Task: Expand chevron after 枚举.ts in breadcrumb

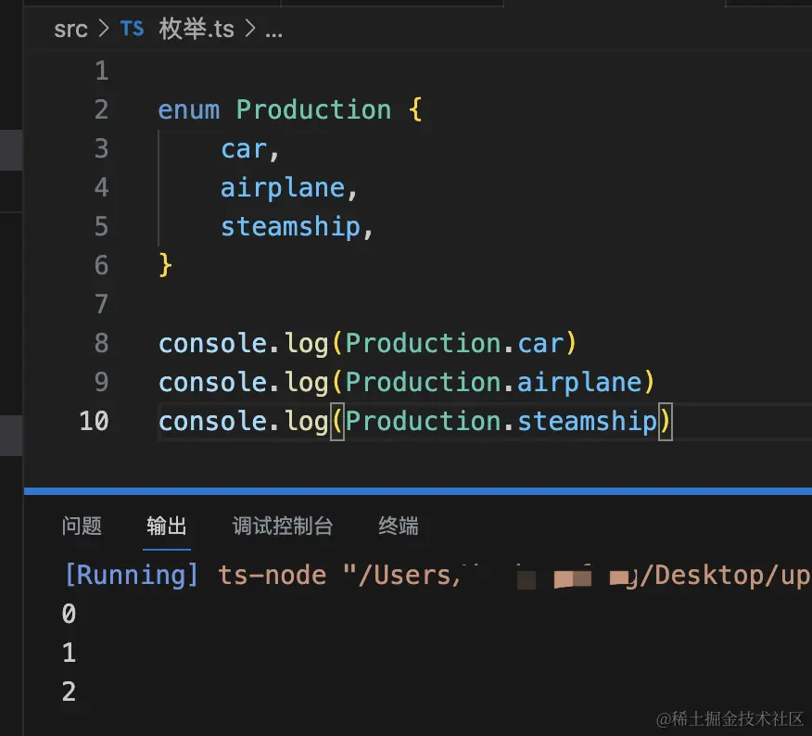Action: coord(250,29)
